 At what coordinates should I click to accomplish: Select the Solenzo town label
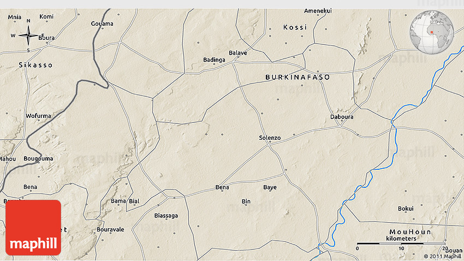[x=270, y=138]
